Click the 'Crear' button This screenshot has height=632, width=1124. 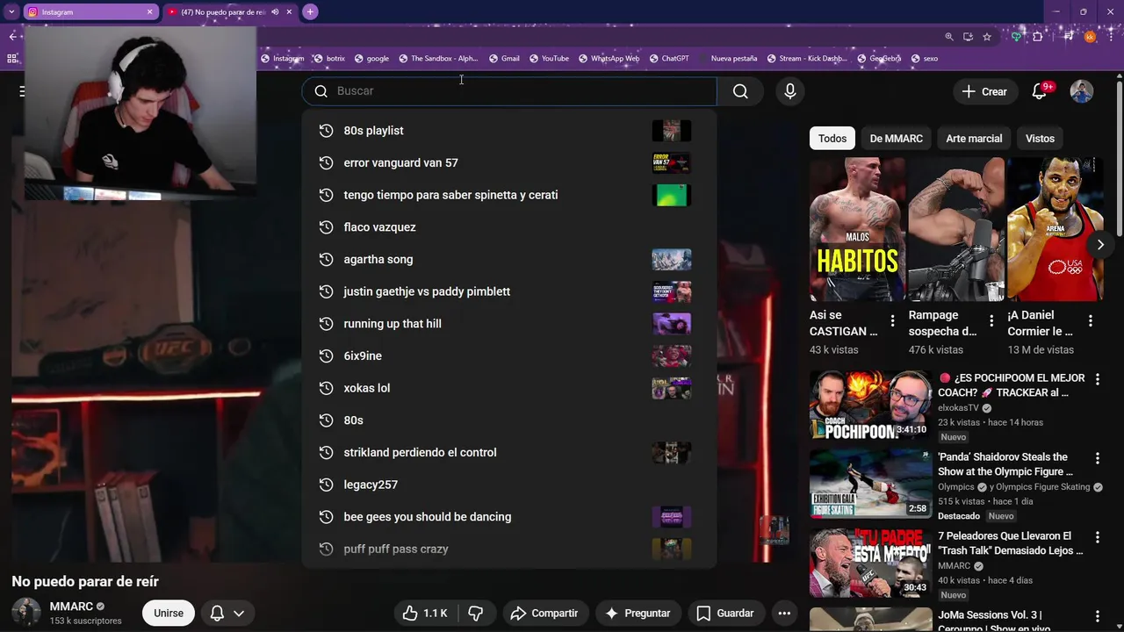984,91
